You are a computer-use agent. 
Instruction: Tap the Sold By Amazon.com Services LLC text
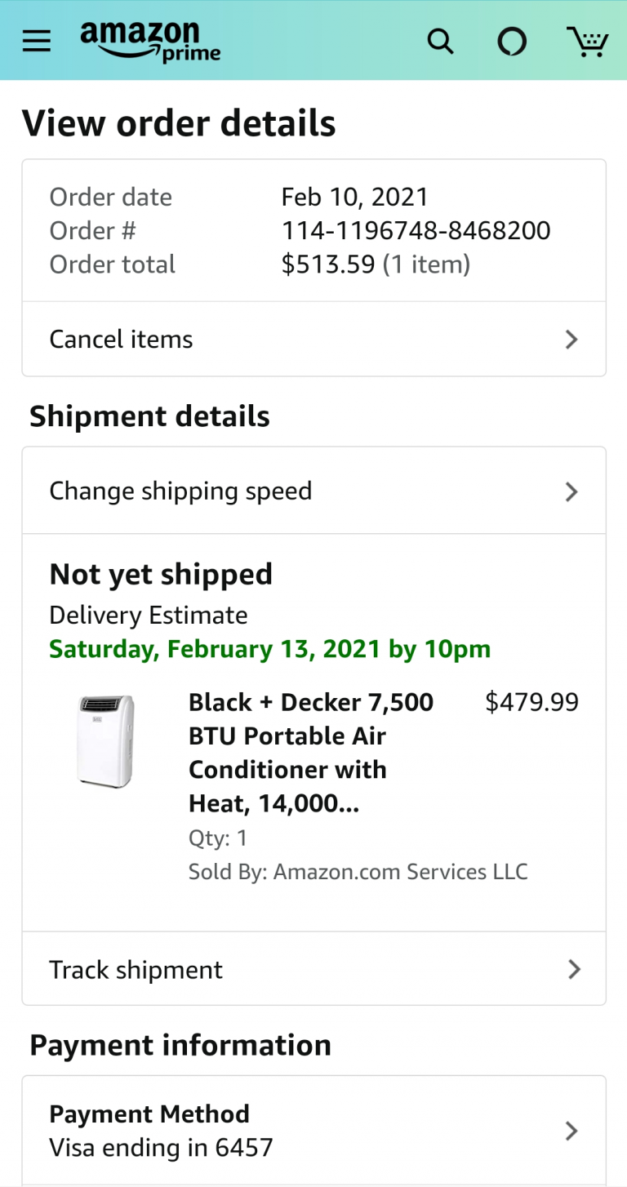(358, 872)
